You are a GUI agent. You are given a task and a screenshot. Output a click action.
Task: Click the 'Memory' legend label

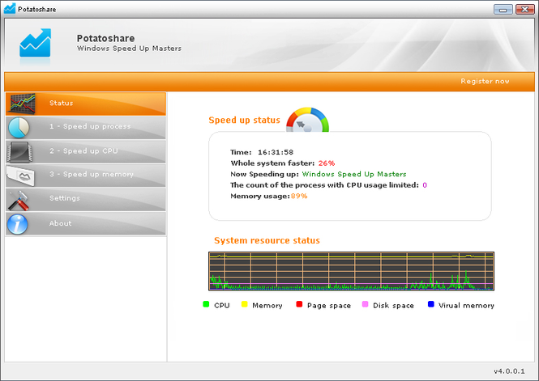pyautogui.click(x=267, y=306)
